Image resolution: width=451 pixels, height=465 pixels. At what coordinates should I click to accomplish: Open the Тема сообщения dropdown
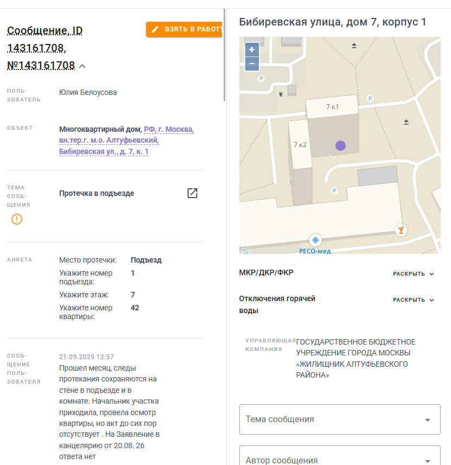340,419
